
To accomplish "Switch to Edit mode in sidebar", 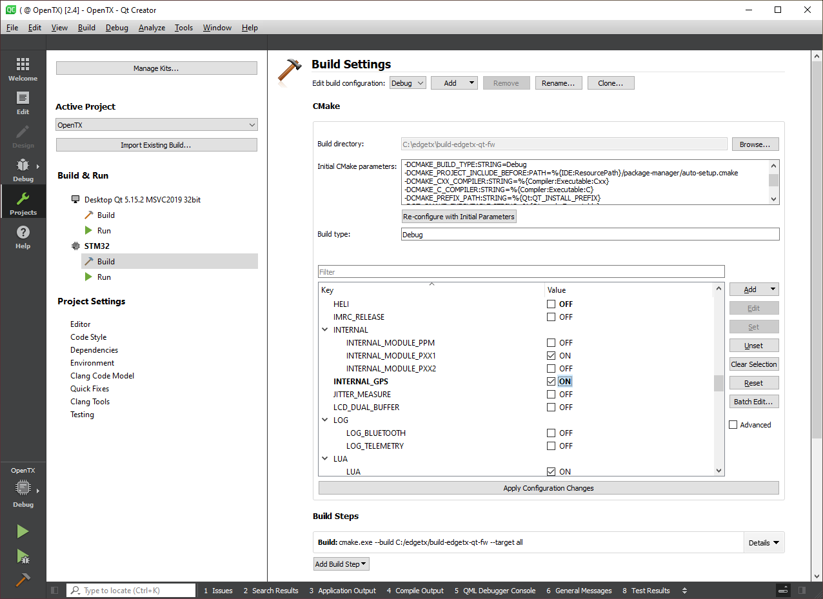I will tap(23, 103).
